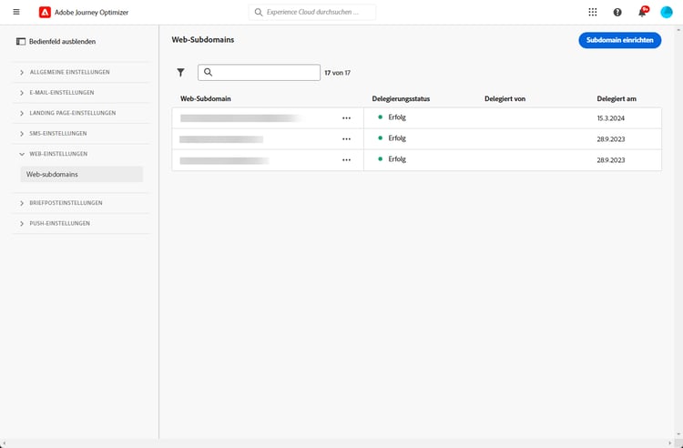Click Subdomain einrichten button
Image resolution: width=683 pixels, height=448 pixels.
pyautogui.click(x=619, y=40)
